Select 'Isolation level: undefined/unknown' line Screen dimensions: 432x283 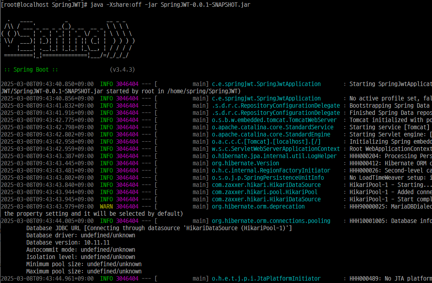[x=81, y=257]
